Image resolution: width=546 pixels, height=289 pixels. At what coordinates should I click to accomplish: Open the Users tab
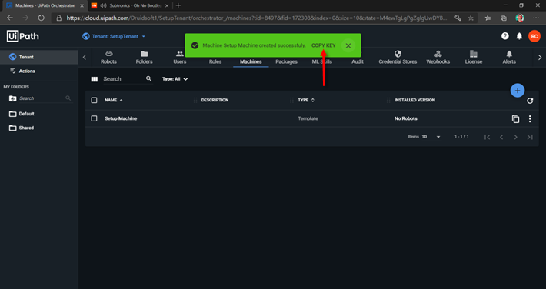point(180,58)
